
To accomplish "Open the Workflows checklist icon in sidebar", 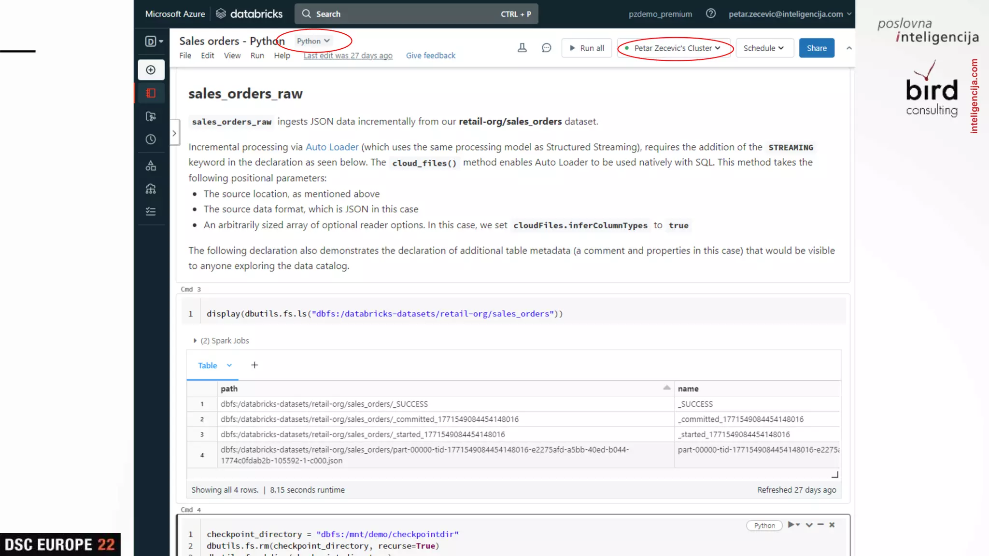I will 151,211.
